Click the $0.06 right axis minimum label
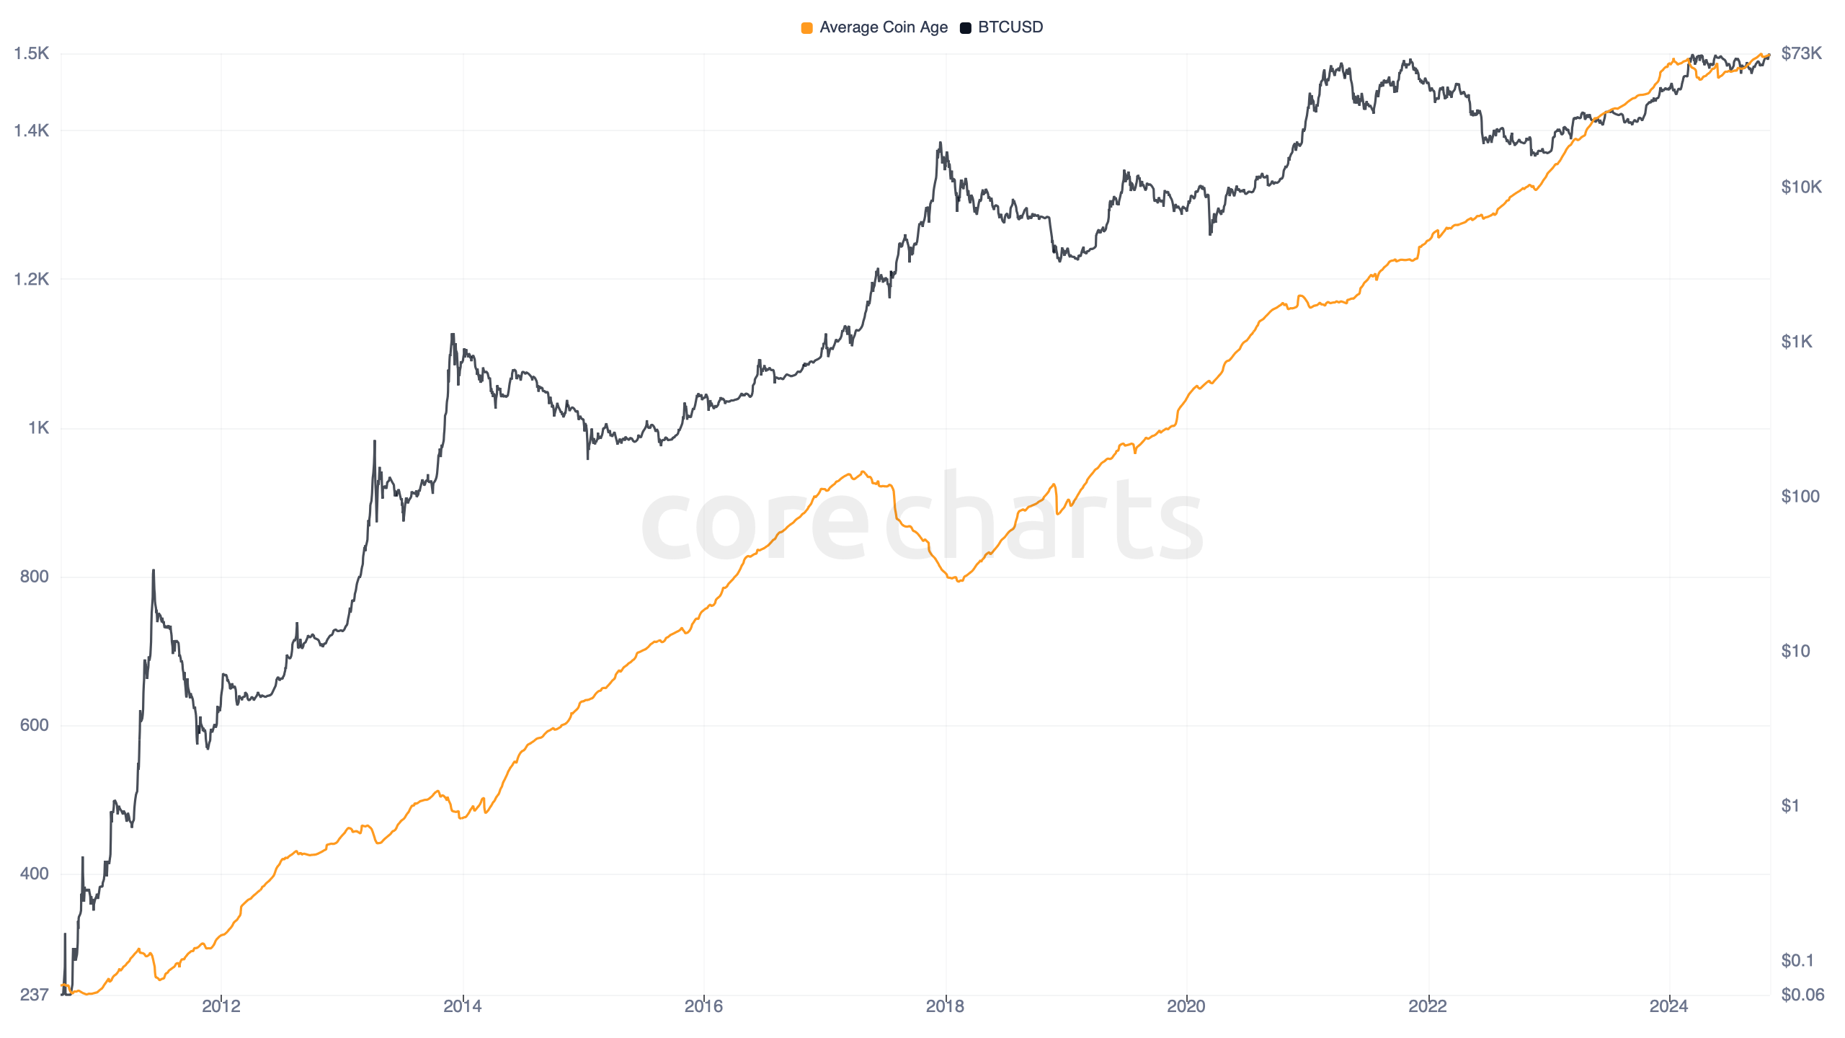 coord(1802,995)
